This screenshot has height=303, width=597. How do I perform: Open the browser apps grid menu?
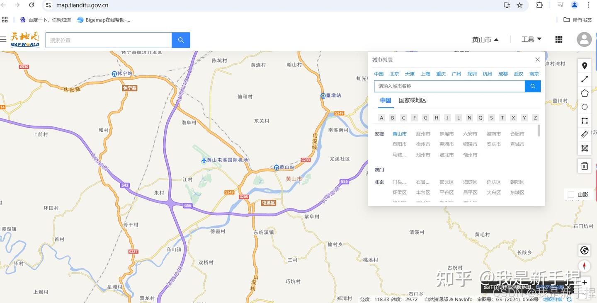click(x=558, y=39)
